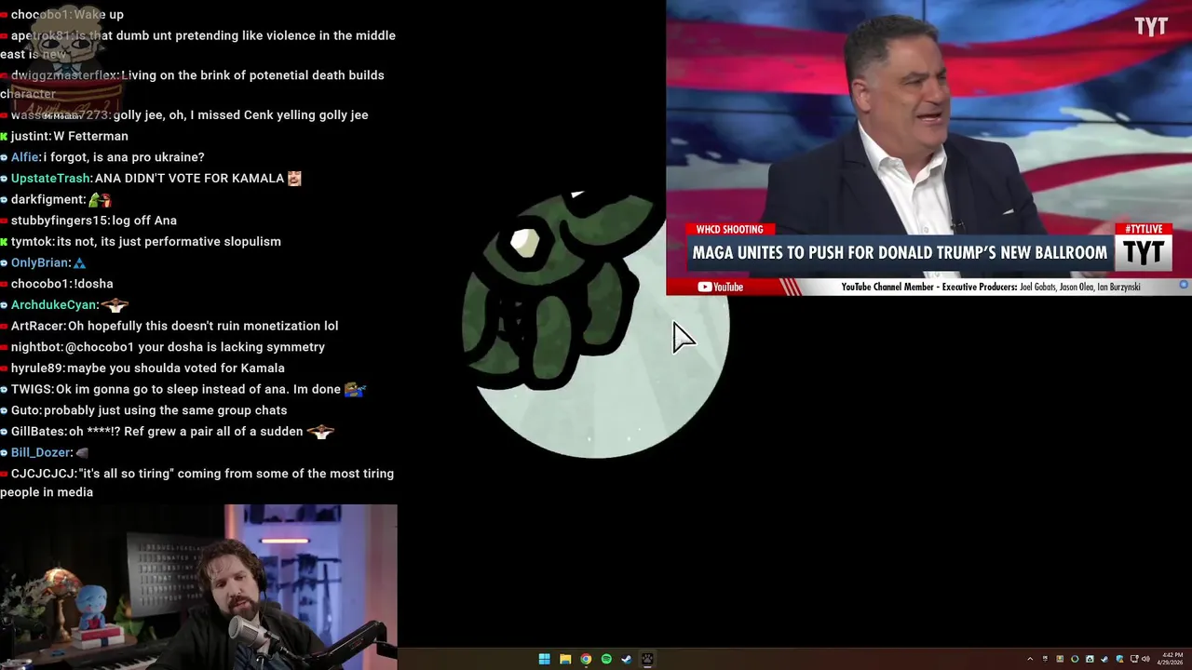The width and height of the screenshot is (1192, 670).
Task: Click justint's 'W Fetterman' message
Action: click(x=90, y=136)
